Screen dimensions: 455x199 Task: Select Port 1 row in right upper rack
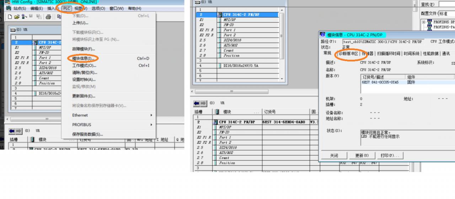[237, 30]
